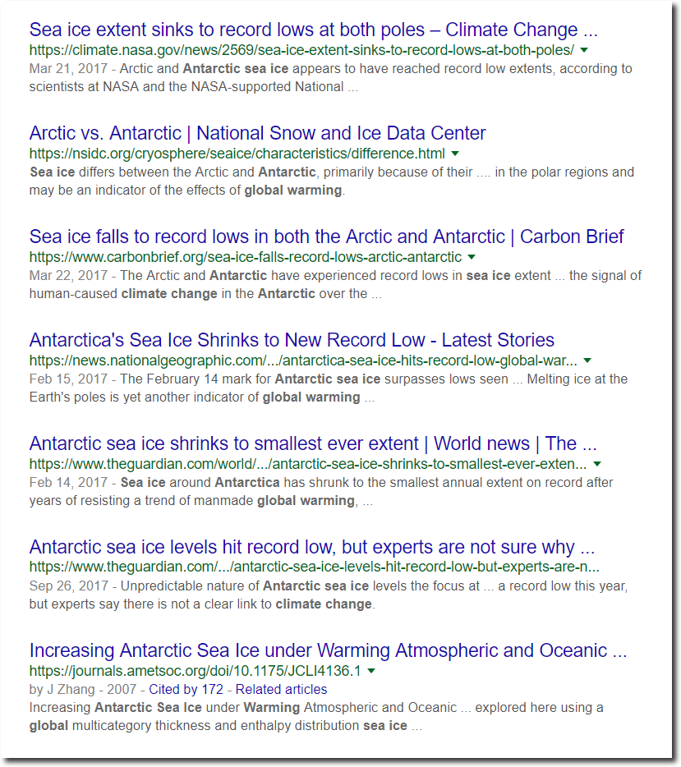
Task: Open the 'Cited by 172' link
Action: click(186, 689)
